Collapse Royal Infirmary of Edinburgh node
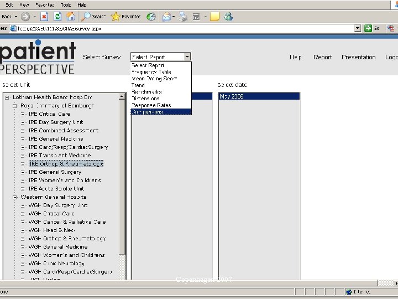398x299 pixels. pos(15,106)
